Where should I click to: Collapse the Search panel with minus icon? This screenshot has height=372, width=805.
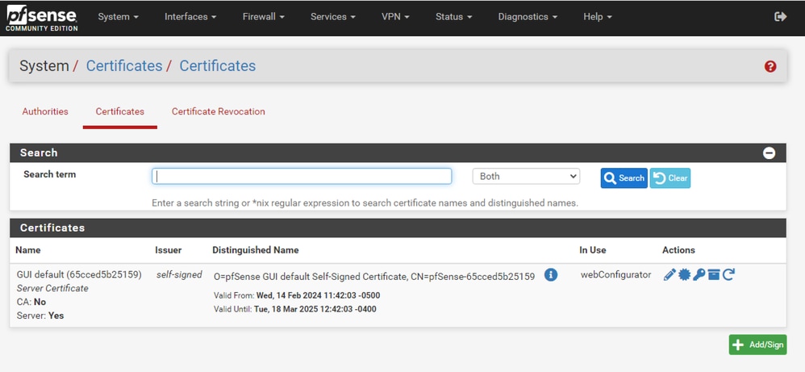point(769,153)
